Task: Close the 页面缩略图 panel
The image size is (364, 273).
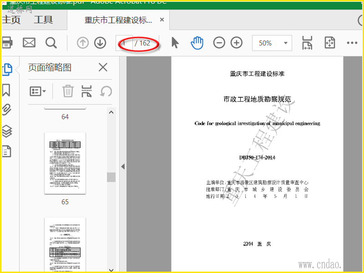Action: (103, 67)
